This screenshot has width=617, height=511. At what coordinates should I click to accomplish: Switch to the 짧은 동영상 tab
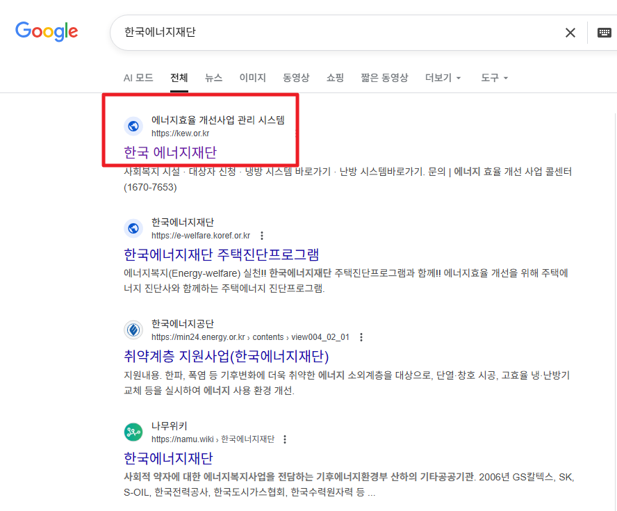(x=384, y=78)
